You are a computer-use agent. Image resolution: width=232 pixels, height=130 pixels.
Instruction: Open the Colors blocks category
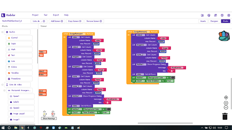[x=19, y=67]
